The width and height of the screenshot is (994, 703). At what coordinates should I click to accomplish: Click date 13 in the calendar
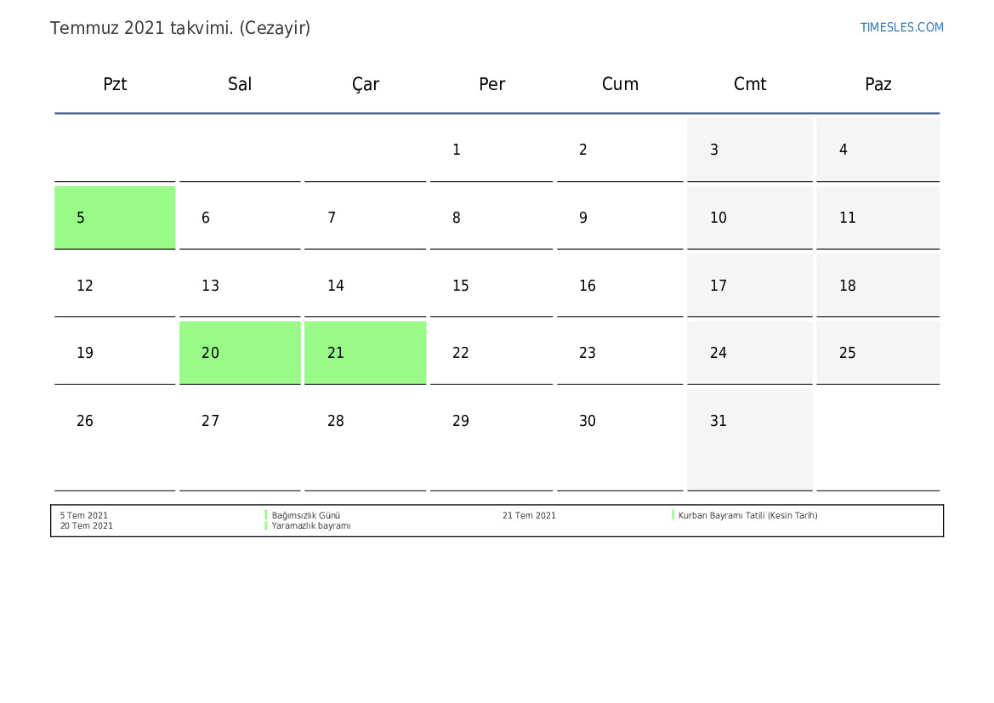point(240,286)
